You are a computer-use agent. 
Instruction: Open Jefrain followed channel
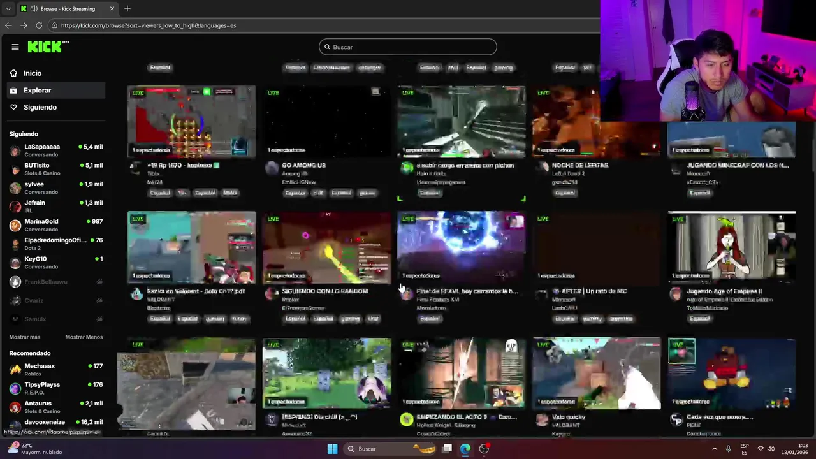coord(56,206)
